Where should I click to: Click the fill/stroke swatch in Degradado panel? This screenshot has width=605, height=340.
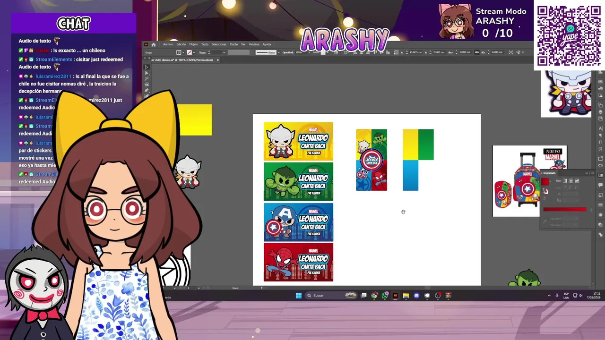[x=545, y=191]
